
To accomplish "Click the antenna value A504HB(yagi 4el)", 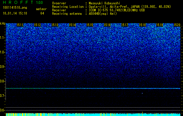I will pos(103,14).
